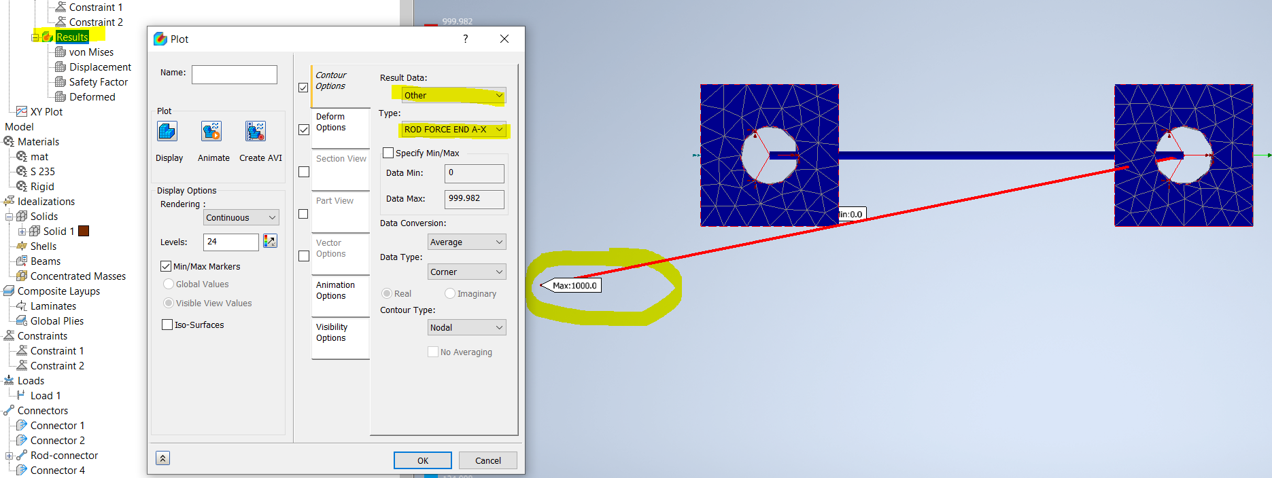1272x478 pixels.
Task: Open the Type dropdown ROD FORCE END A-X
Action: [x=453, y=129]
